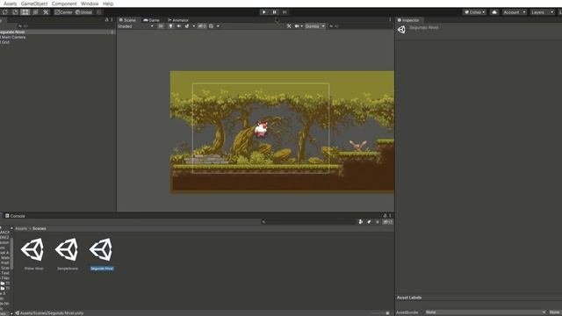Toggle hidden packages visibility in Project
This screenshot has width=562, height=316.
point(387,222)
